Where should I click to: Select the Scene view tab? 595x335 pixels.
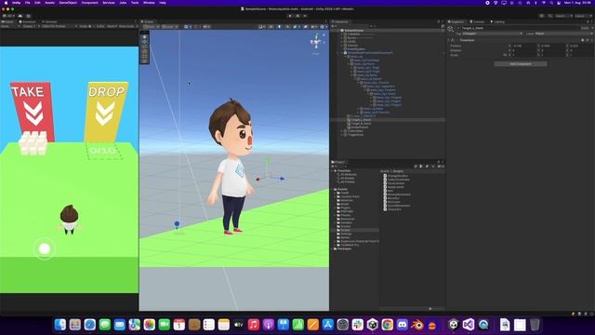click(x=148, y=21)
